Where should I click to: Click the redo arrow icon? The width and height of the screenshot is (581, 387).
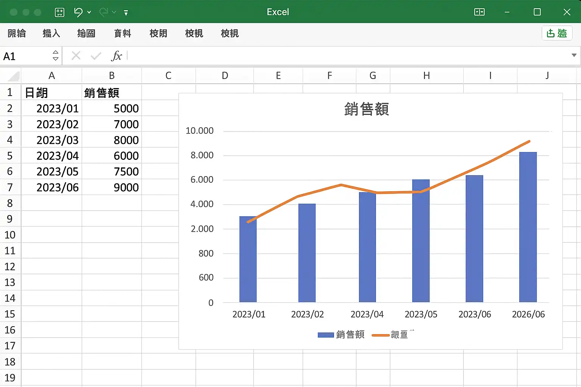click(104, 12)
